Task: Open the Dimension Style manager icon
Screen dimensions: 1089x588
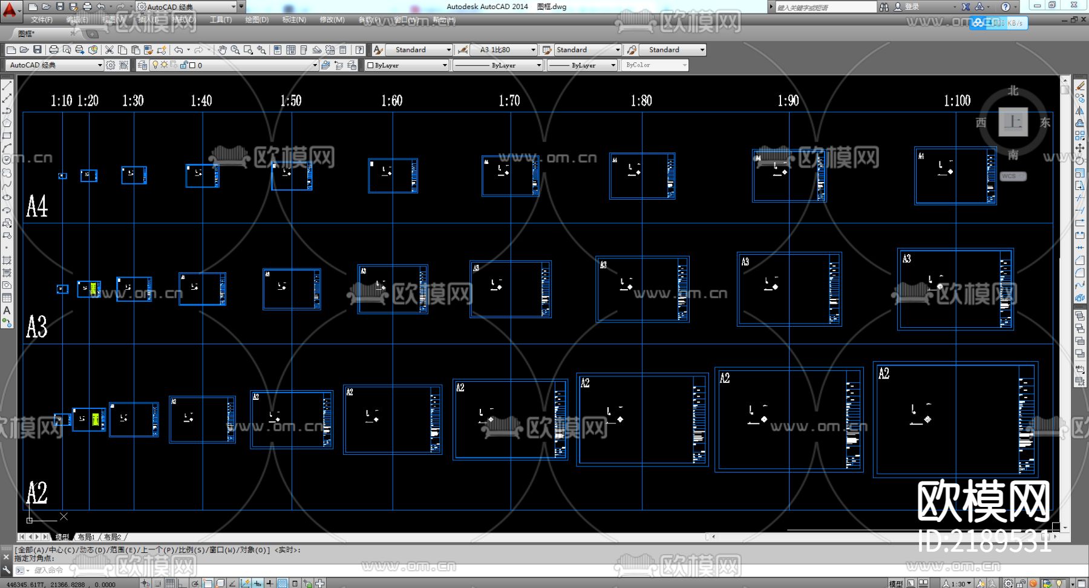Action: pyautogui.click(x=463, y=50)
